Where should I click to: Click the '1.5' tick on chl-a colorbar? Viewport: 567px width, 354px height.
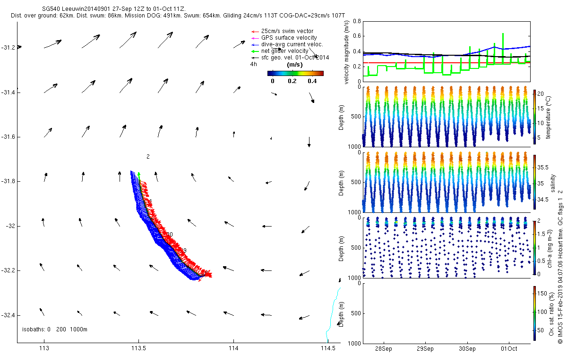(x=542, y=234)
